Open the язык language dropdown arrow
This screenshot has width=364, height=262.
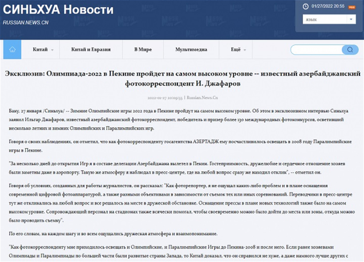351,19
